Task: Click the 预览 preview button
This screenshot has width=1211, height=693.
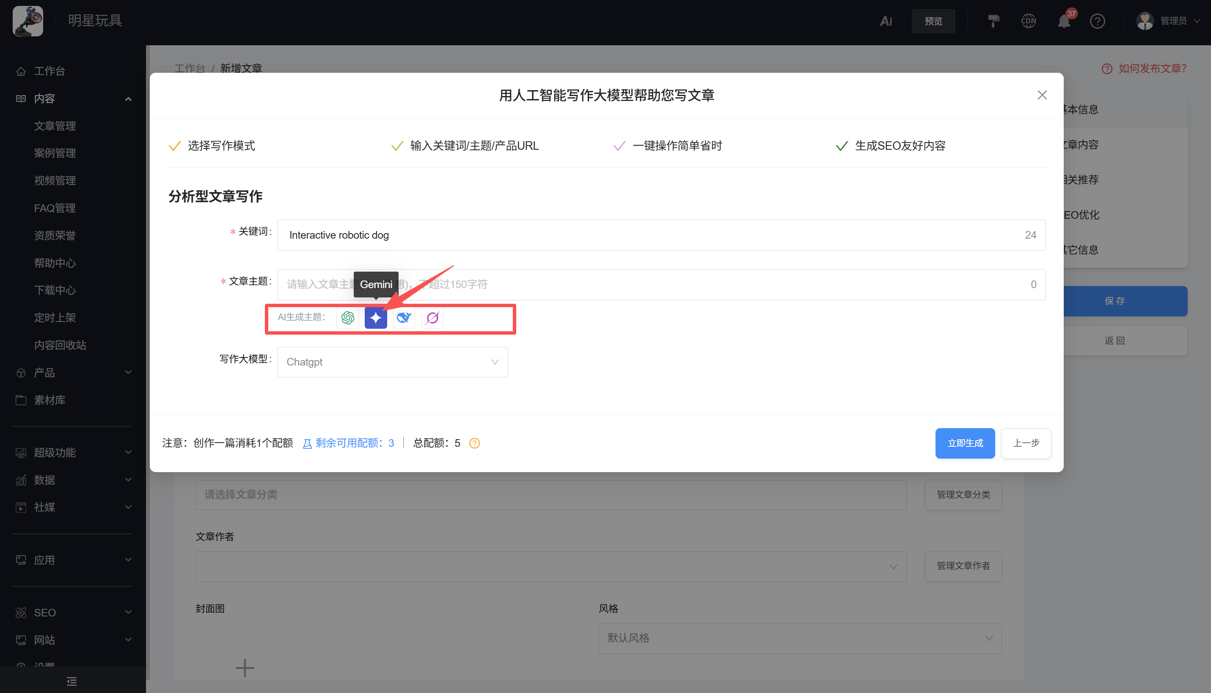Action: (x=933, y=20)
